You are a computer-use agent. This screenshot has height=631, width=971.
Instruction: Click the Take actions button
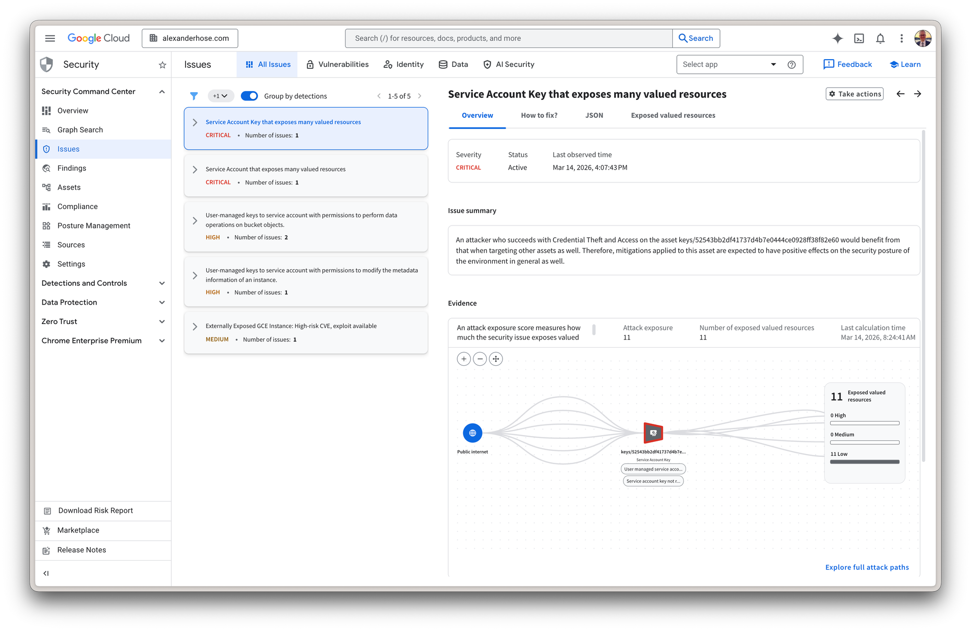[854, 94]
